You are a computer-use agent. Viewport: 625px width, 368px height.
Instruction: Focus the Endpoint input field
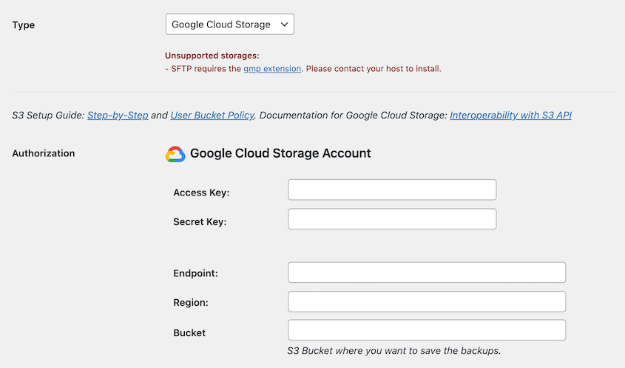click(427, 272)
